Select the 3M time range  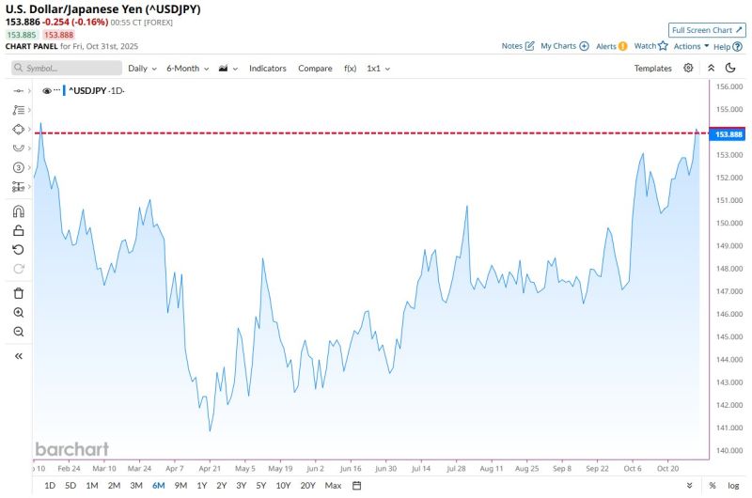click(x=136, y=486)
